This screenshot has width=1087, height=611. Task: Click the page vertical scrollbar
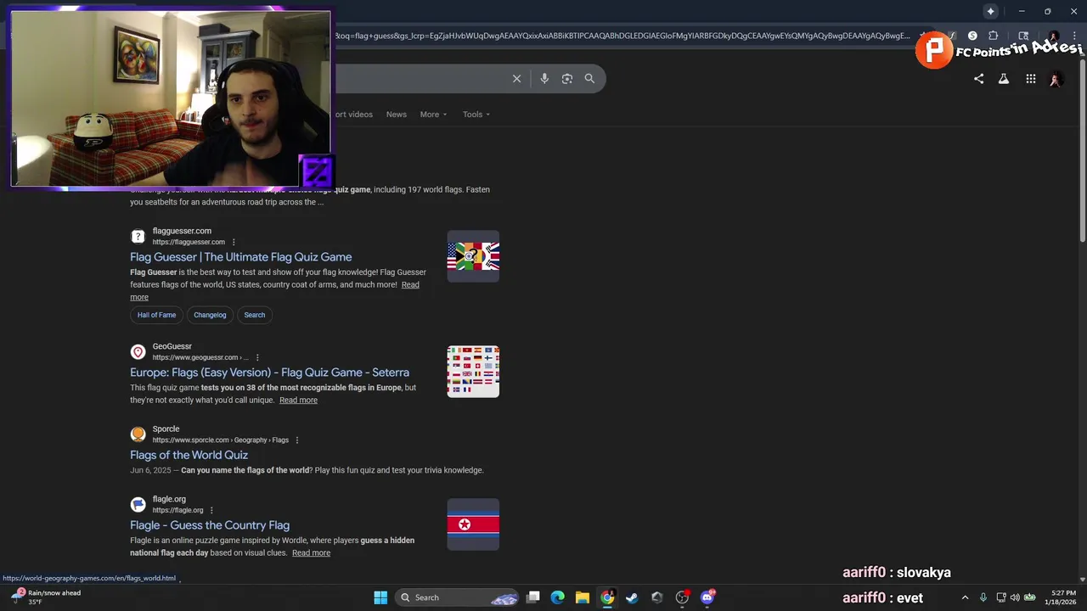[x=1082, y=153]
